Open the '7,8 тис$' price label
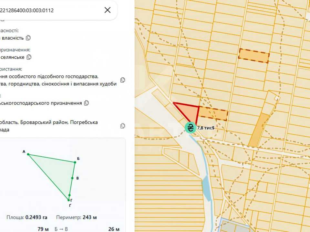This screenshot has width=310, height=232. 206,128
